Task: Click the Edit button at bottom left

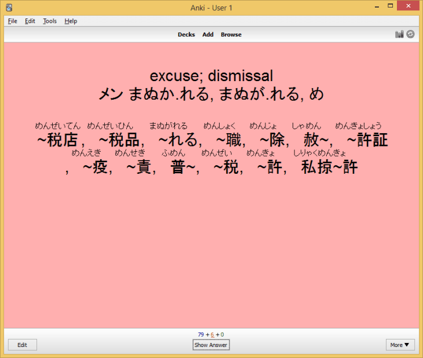Action: [x=23, y=345]
